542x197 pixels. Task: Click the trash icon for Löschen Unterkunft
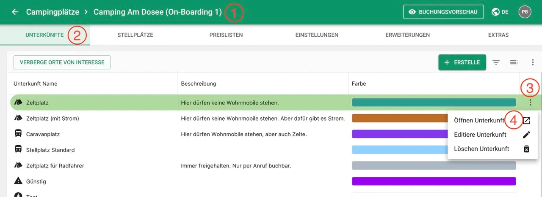pyautogui.click(x=526, y=149)
